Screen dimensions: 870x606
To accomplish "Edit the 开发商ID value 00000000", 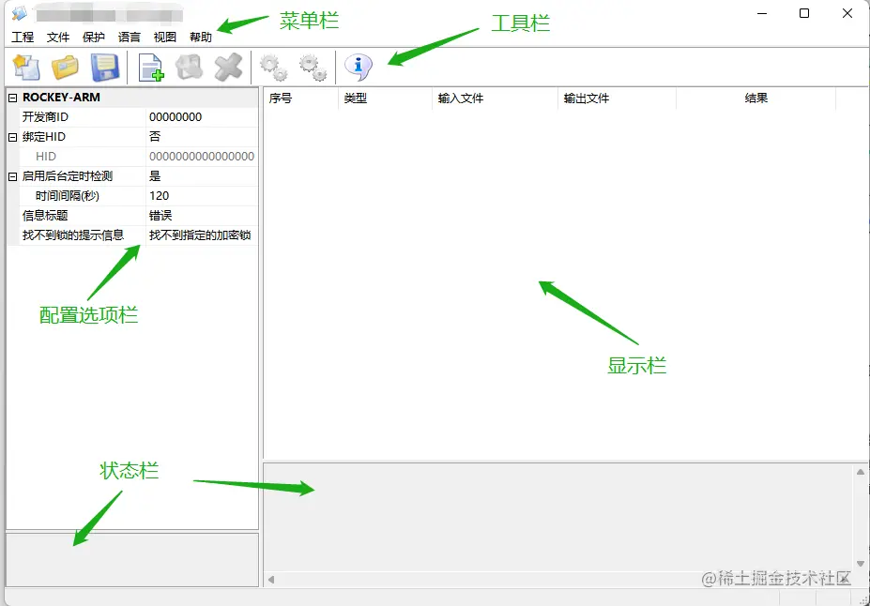I will click(202, 117).
